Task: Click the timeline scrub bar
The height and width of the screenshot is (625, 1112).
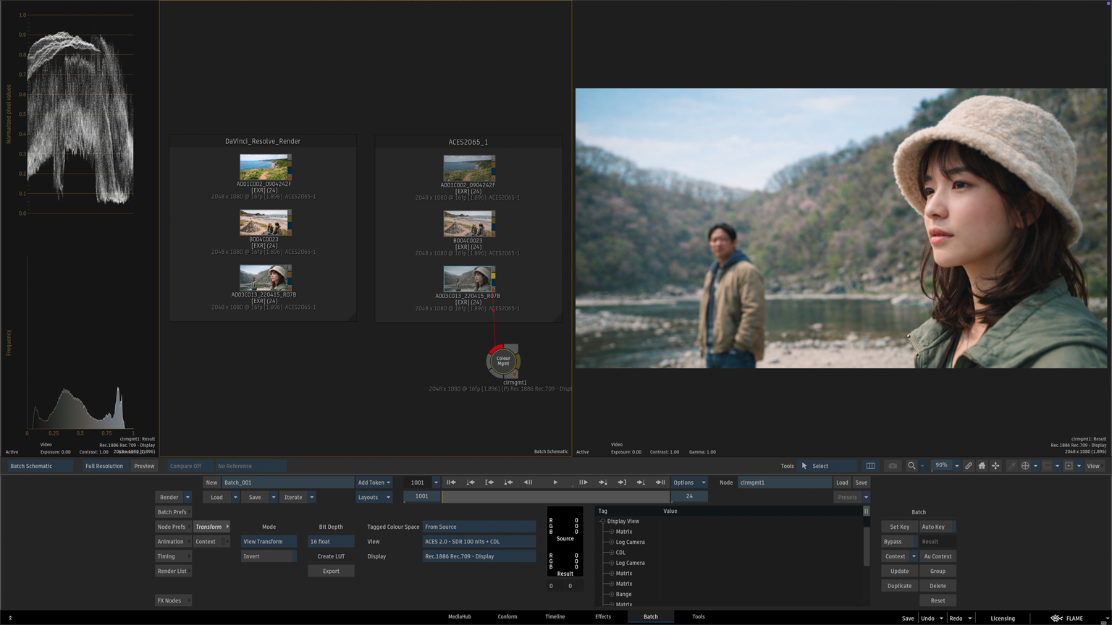Action: coord(555,497)
